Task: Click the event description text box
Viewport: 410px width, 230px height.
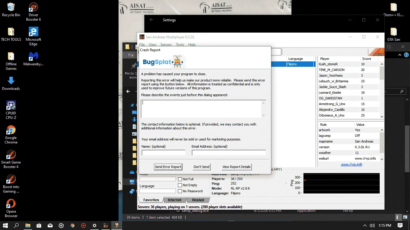Action: click(x=203, y=109)
